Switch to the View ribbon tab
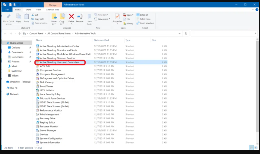 click(38, 10)
